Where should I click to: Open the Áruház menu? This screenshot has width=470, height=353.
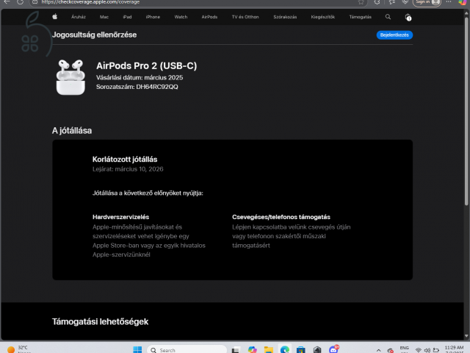pos(79,17)
